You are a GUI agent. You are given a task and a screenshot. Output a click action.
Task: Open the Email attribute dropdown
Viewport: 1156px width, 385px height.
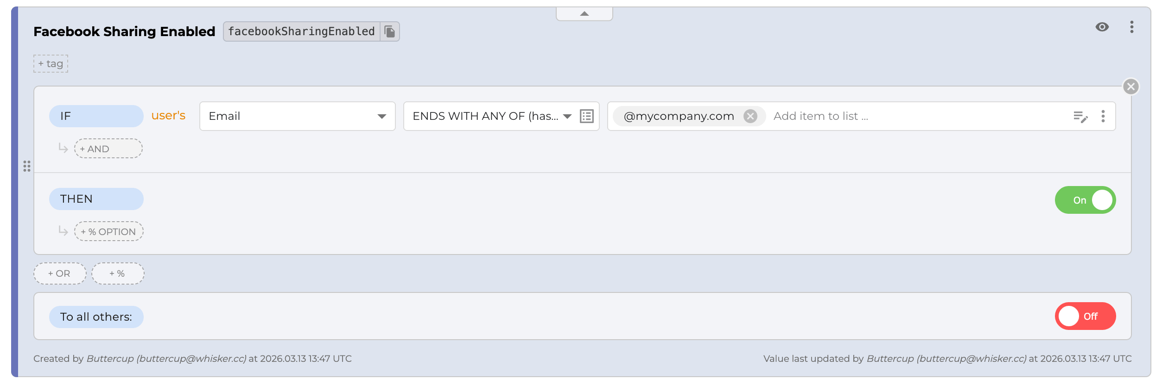tap(297, 116)
